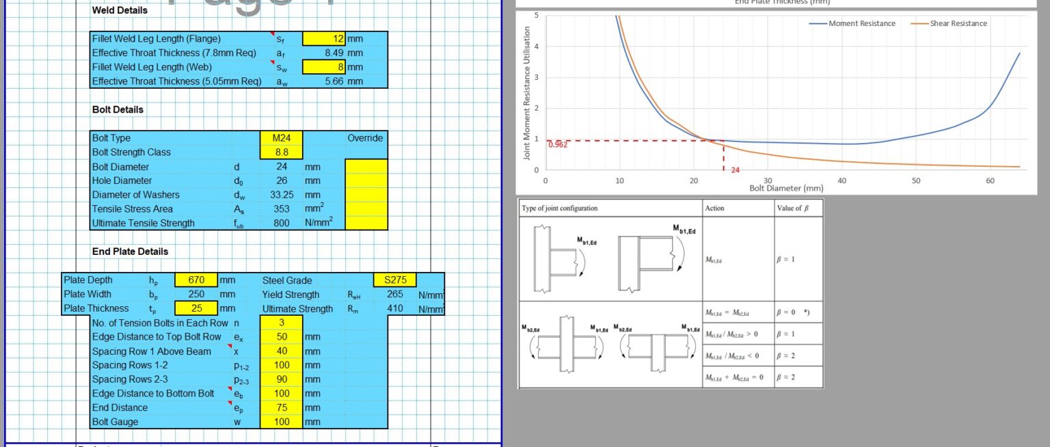This screenshot has width=1050, height=447.
Task: Open the Steel Grade S275 dropdown cell
Action: (x=394, y=280)
